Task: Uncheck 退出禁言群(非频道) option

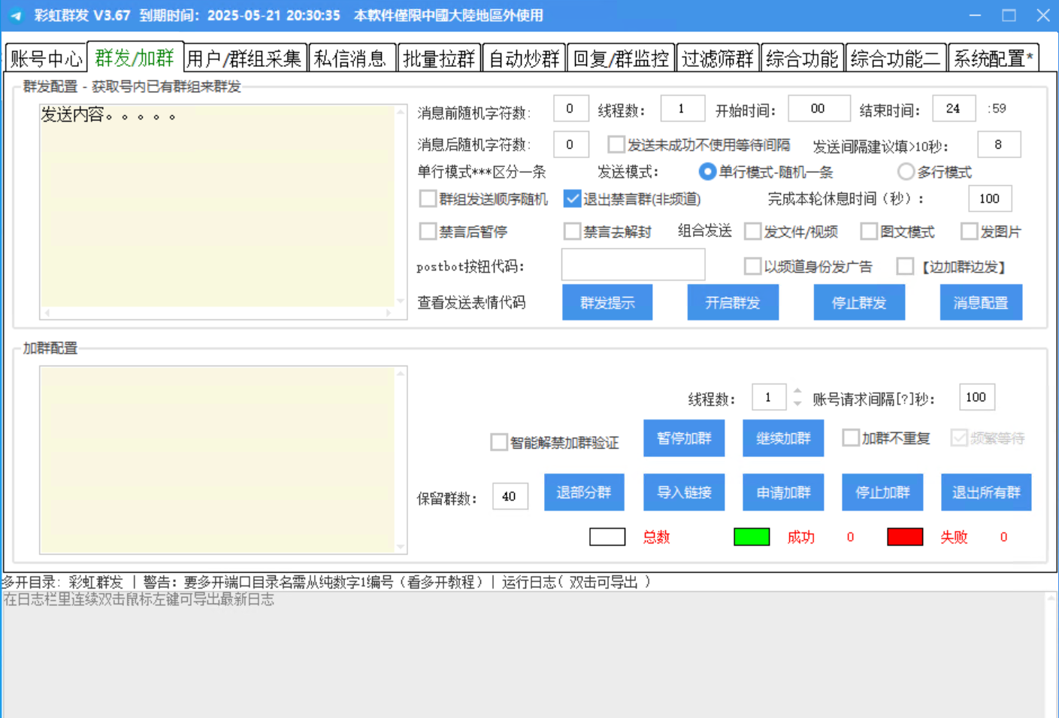Action: [x=572, y=198]
